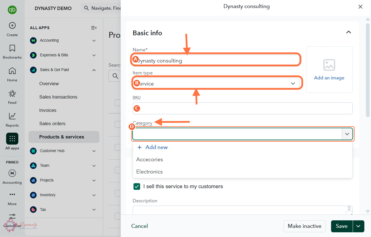Viewport: 371px width, 237px height.
Task: Click the image placeholder icon
Action: 329,65
